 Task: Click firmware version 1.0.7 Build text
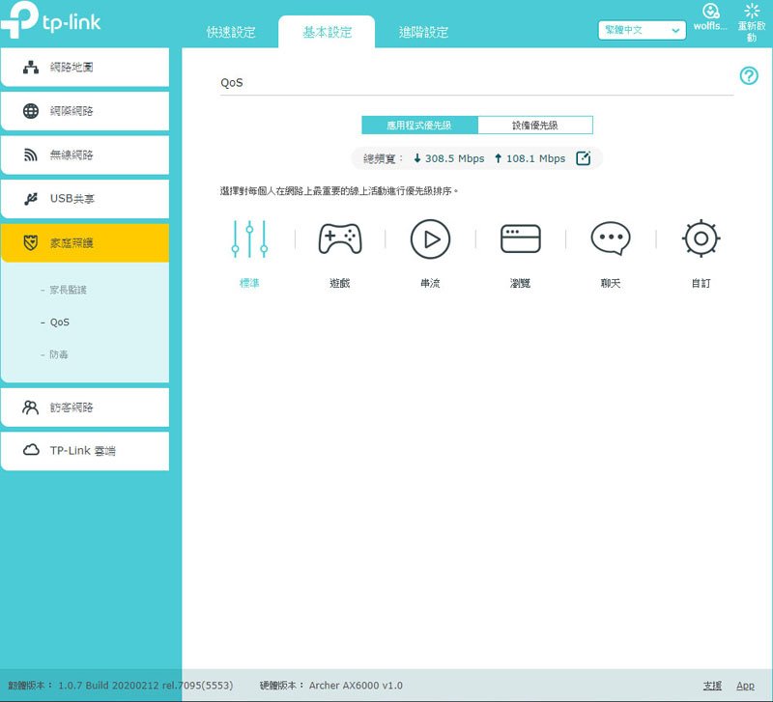point(146,686)
